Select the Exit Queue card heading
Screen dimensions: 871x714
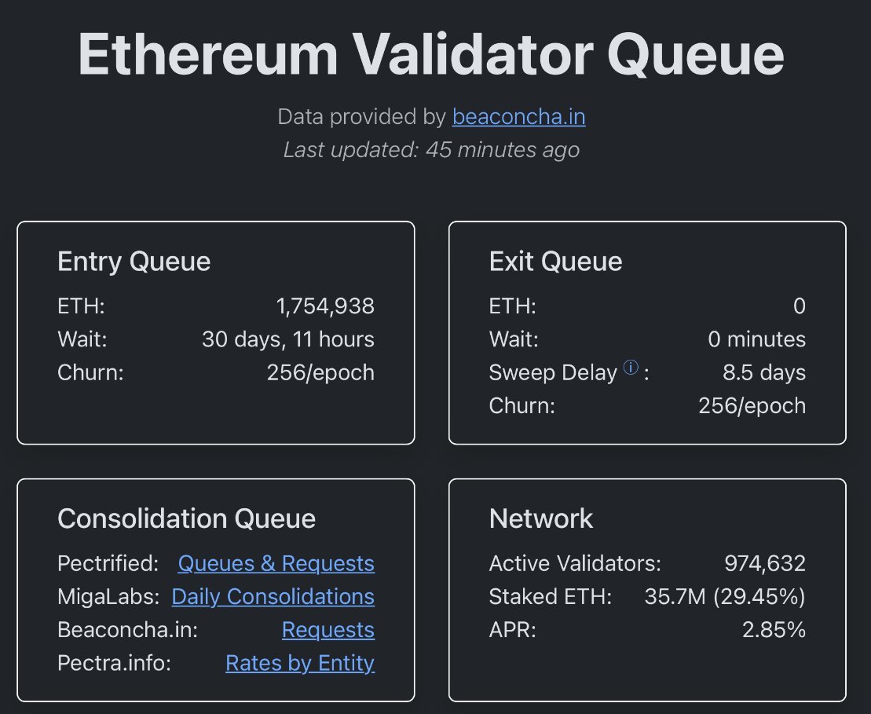click(555, 262)
